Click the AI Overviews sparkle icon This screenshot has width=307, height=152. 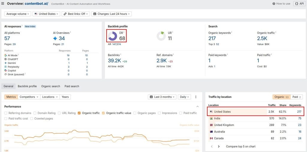[x=55, y=38]
